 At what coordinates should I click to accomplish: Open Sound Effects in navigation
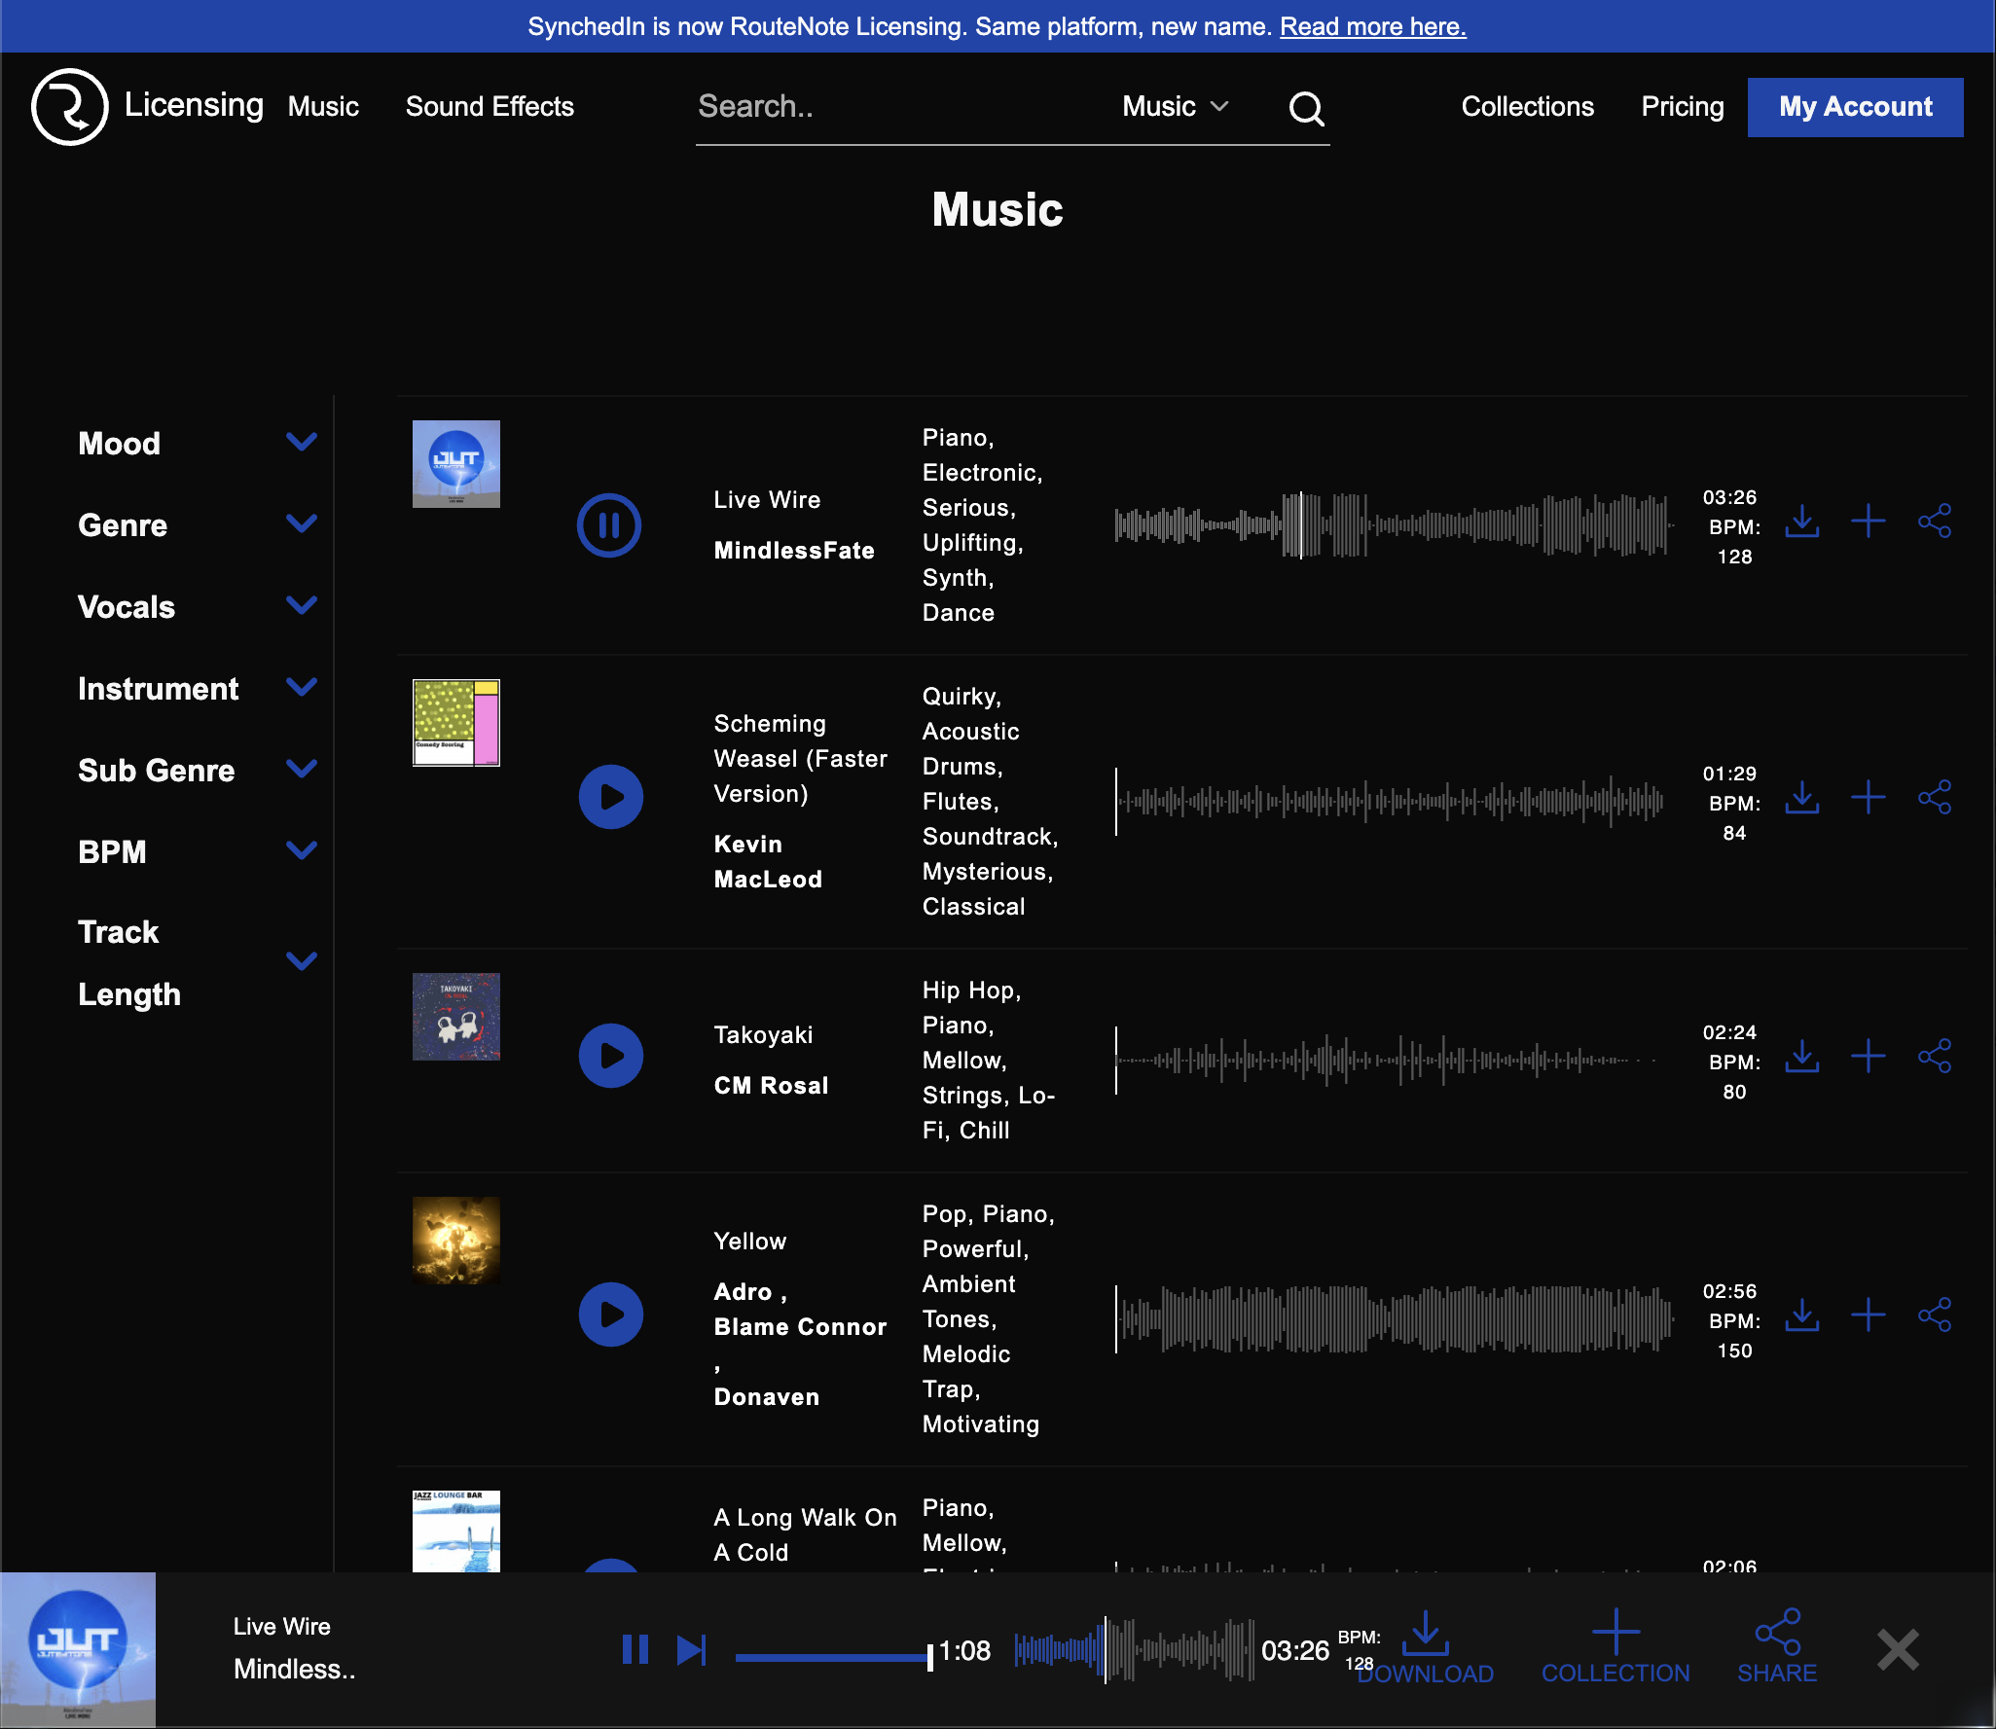[x=490, y=106]
